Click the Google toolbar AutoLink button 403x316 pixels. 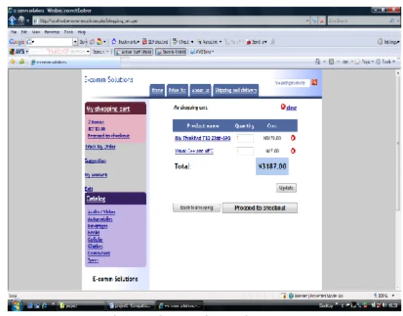(x=209, y=42)
